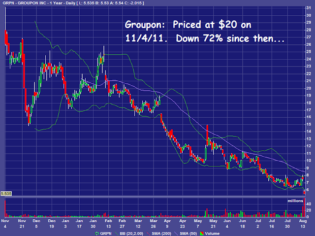Image resolution: width=315 pixels, height=236 pixels.
Task: Click the 'Jun 18' date axis label
Action: click(243, 224)
